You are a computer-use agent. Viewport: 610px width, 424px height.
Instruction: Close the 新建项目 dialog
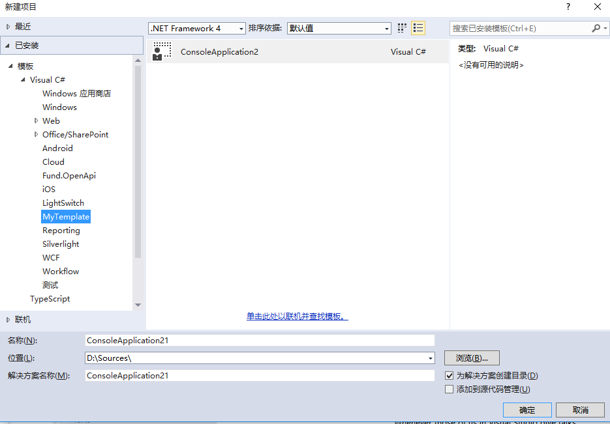coord(598,7)
